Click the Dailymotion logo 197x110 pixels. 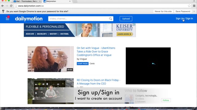coord(29,19)
